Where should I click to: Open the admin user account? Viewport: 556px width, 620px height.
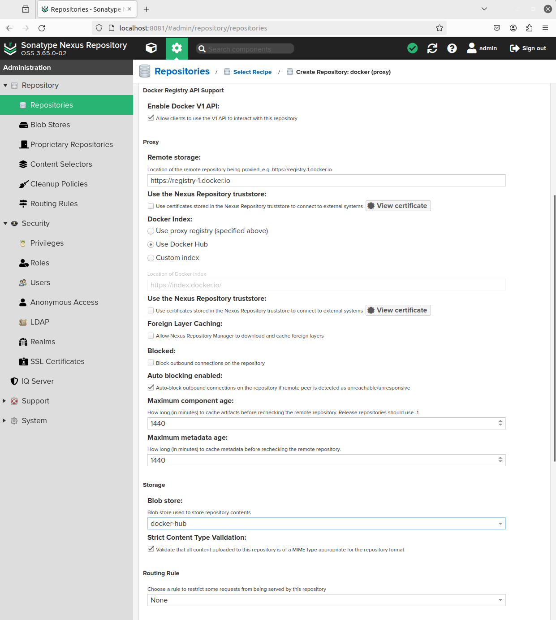(482, 48)
